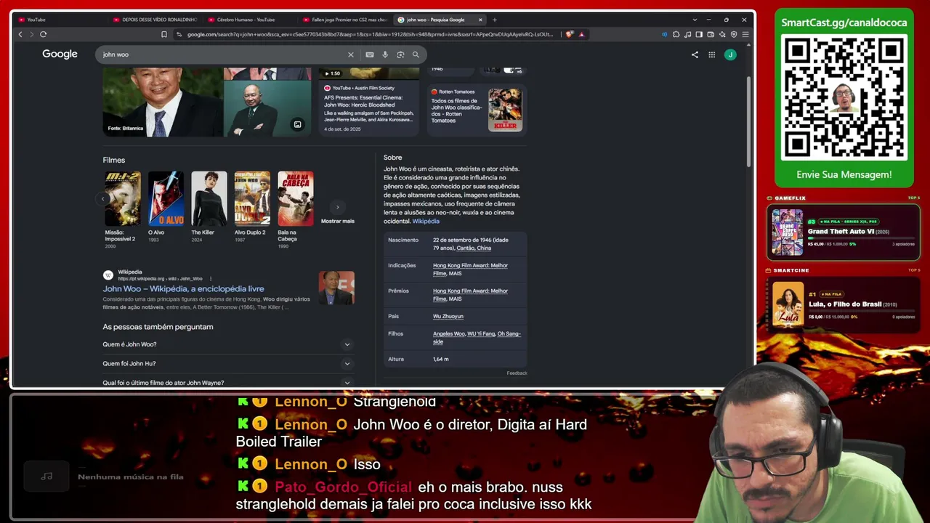The height and width of the screenshot is (523, 930).
Task: Open the on-screen keyboard in the search box
Action: (x=370, y=54)
